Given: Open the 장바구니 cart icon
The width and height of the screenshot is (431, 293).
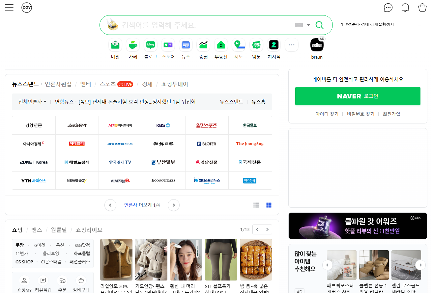Looking at the screenshot, I should coord(81,280).
